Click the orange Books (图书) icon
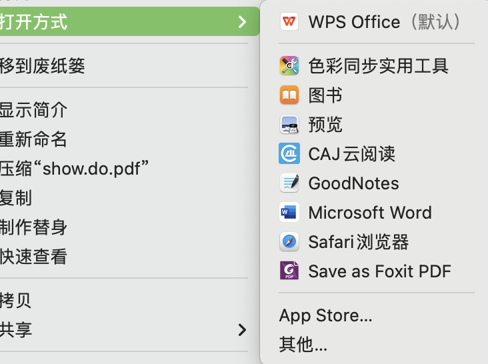Viewport: 488px width, 364px height. (289, 95)
